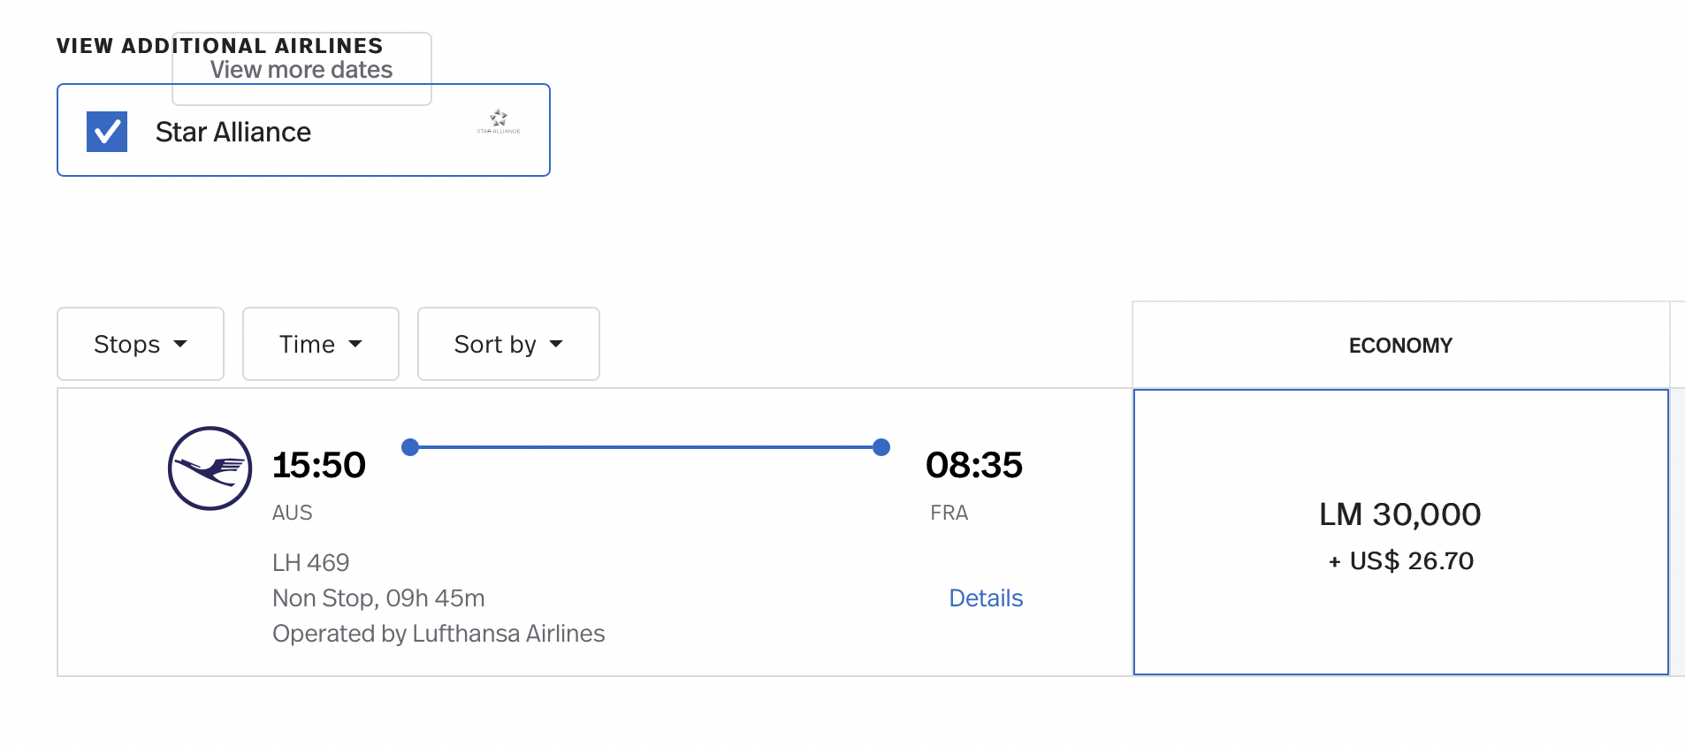Click the departure dot on flight line
Screen dimensions: 1685x746
410,447
